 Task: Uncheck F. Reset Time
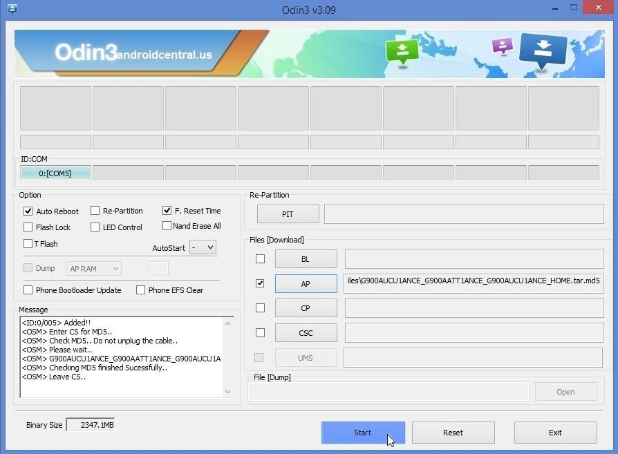pos(167,211)
